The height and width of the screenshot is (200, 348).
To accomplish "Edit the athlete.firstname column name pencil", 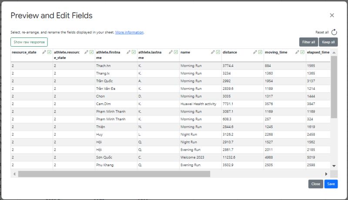I will pyautogui.click(x=128, y=52).
